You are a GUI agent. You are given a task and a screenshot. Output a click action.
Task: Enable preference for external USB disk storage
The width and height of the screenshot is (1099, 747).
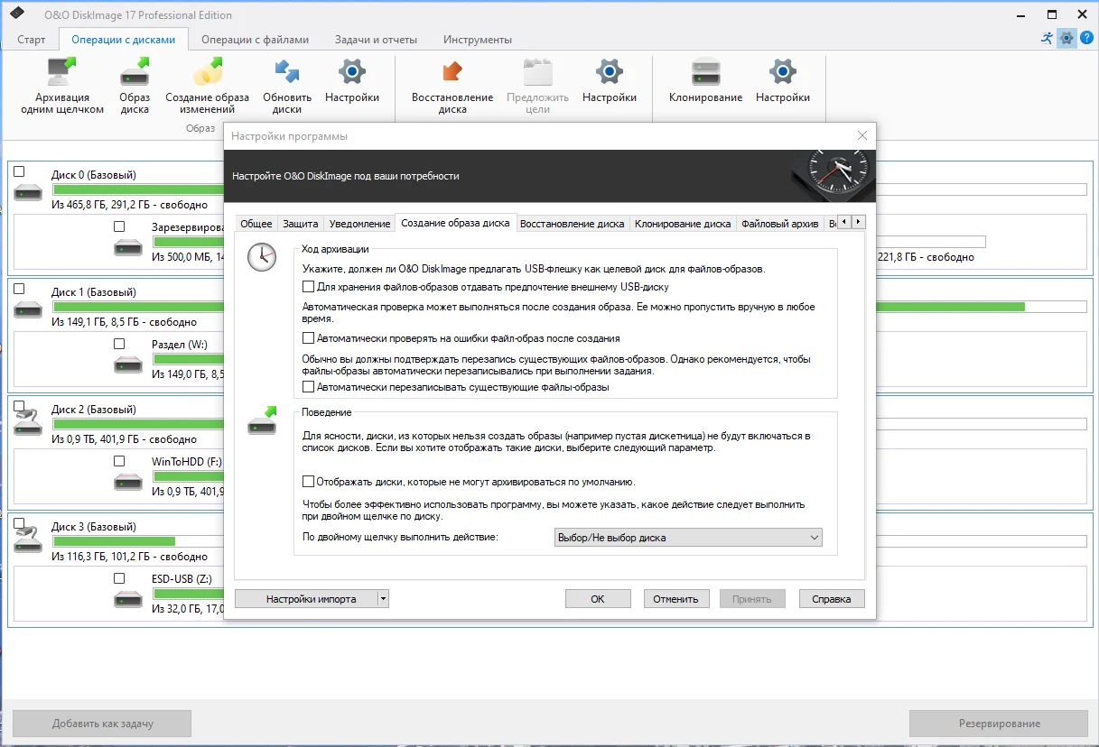pyautogui.click(x=309, y=287)
